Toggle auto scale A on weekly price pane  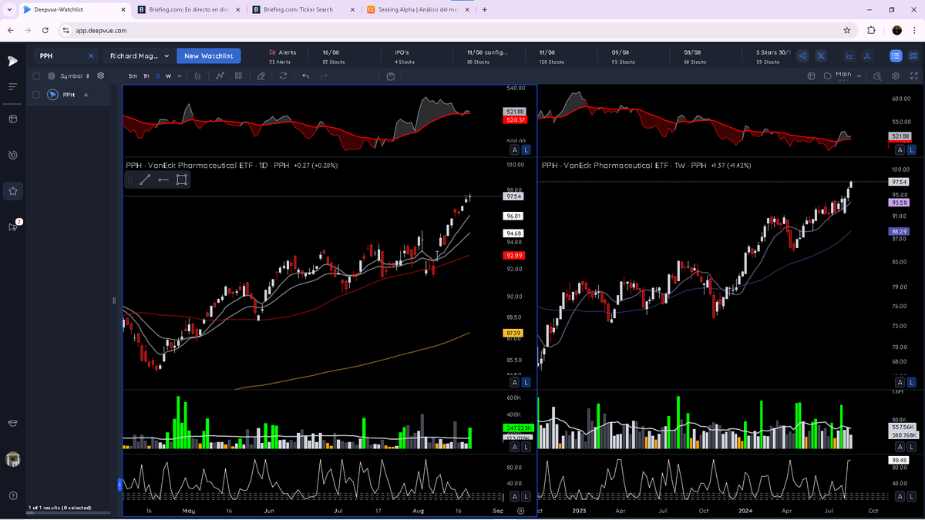900,382
